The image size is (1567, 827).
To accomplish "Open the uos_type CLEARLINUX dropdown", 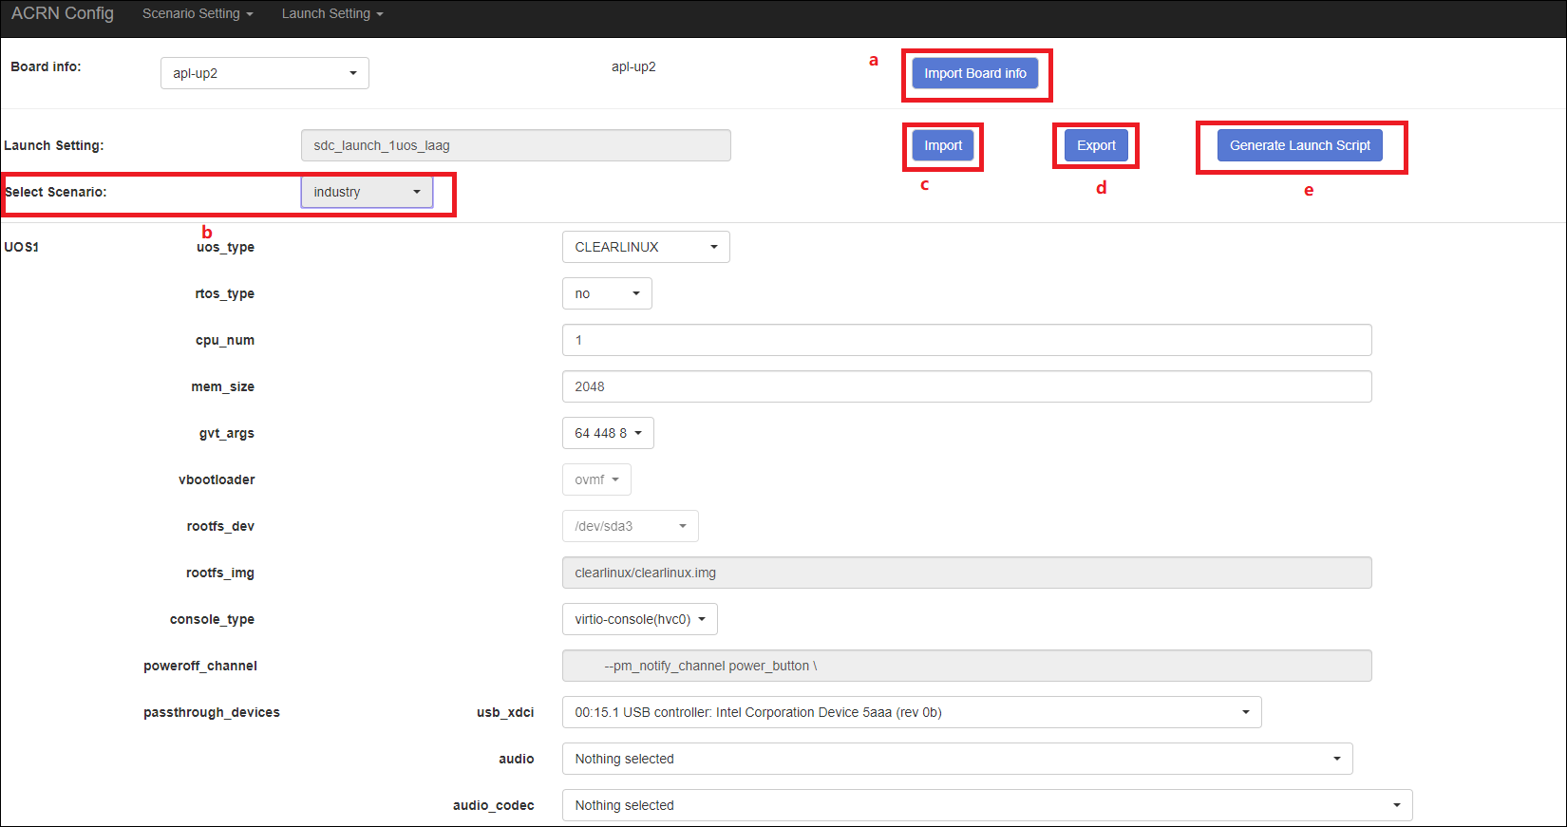I will pos(645,247).
